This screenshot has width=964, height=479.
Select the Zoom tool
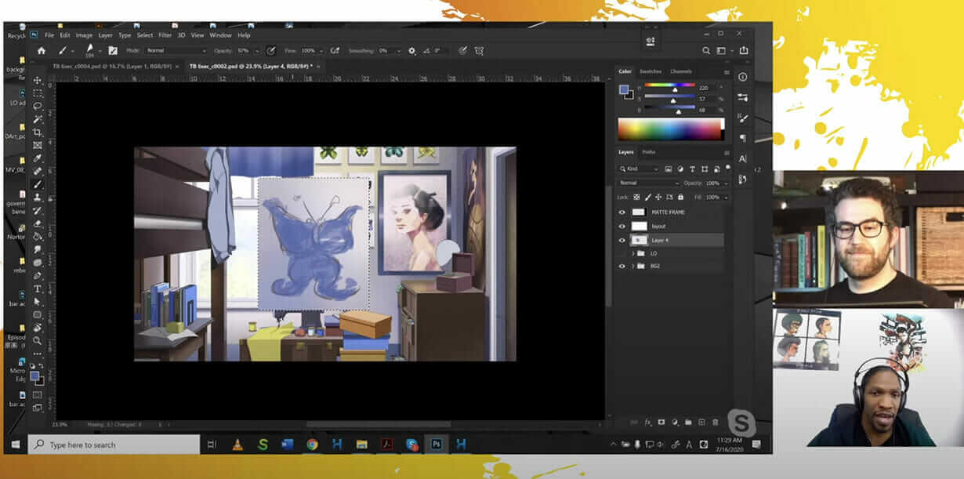pos(37,340)
